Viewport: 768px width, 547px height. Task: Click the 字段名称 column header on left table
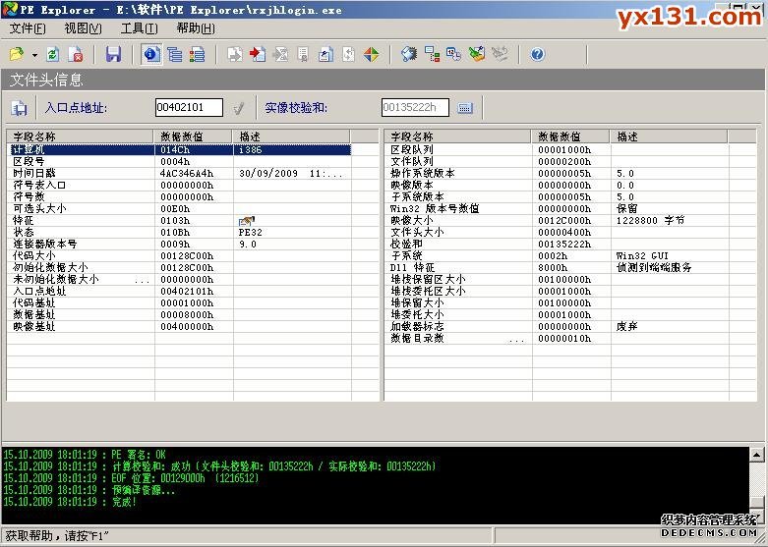(79, 137)
